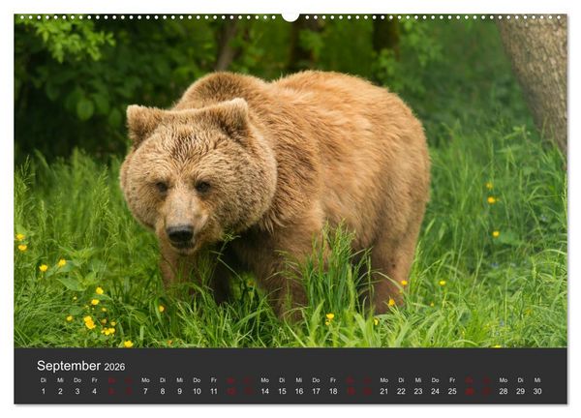Click the 'Fr' weekday label above 25
The width and height of the screenshot is (581, 418).
coord(452,380)
